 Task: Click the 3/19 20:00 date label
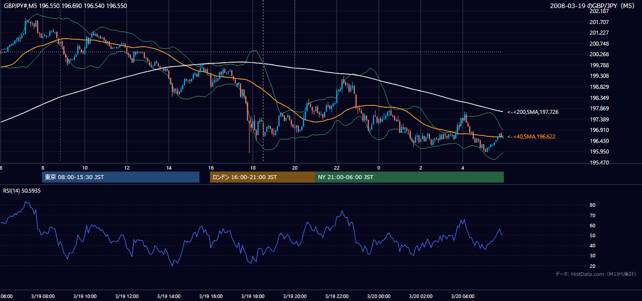pyautogui.click(x=294, y=296)
